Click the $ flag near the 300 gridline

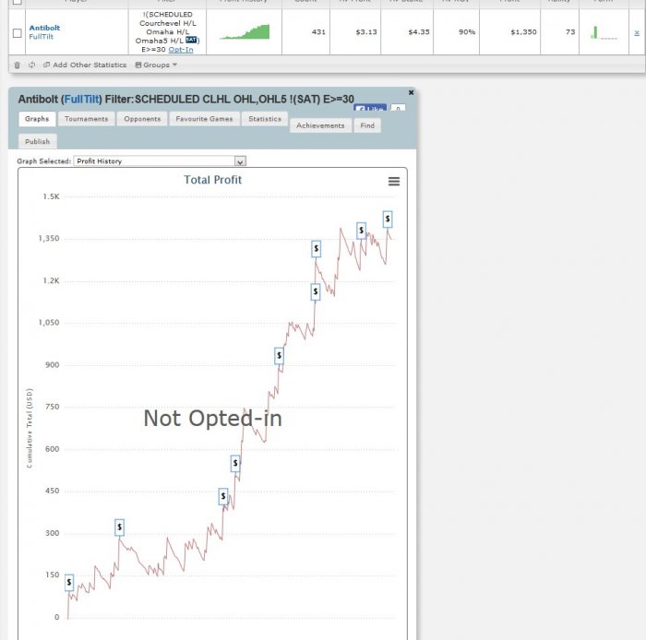(x=119, y=527)
